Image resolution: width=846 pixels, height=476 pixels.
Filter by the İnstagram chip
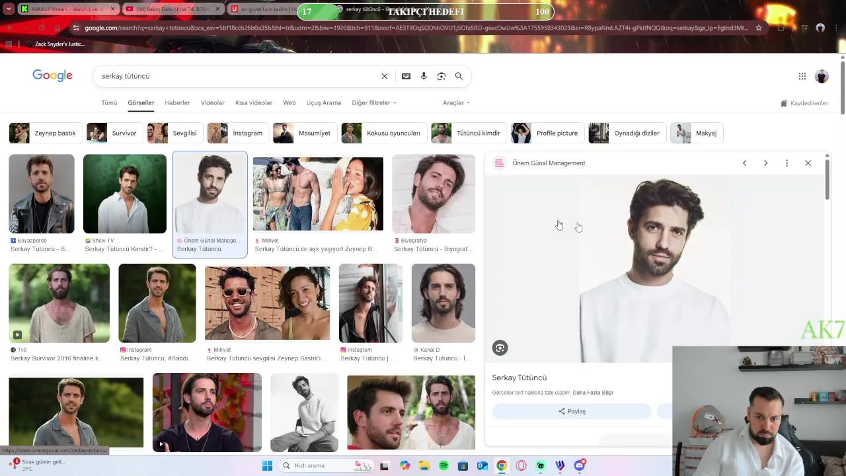point(237,133)
